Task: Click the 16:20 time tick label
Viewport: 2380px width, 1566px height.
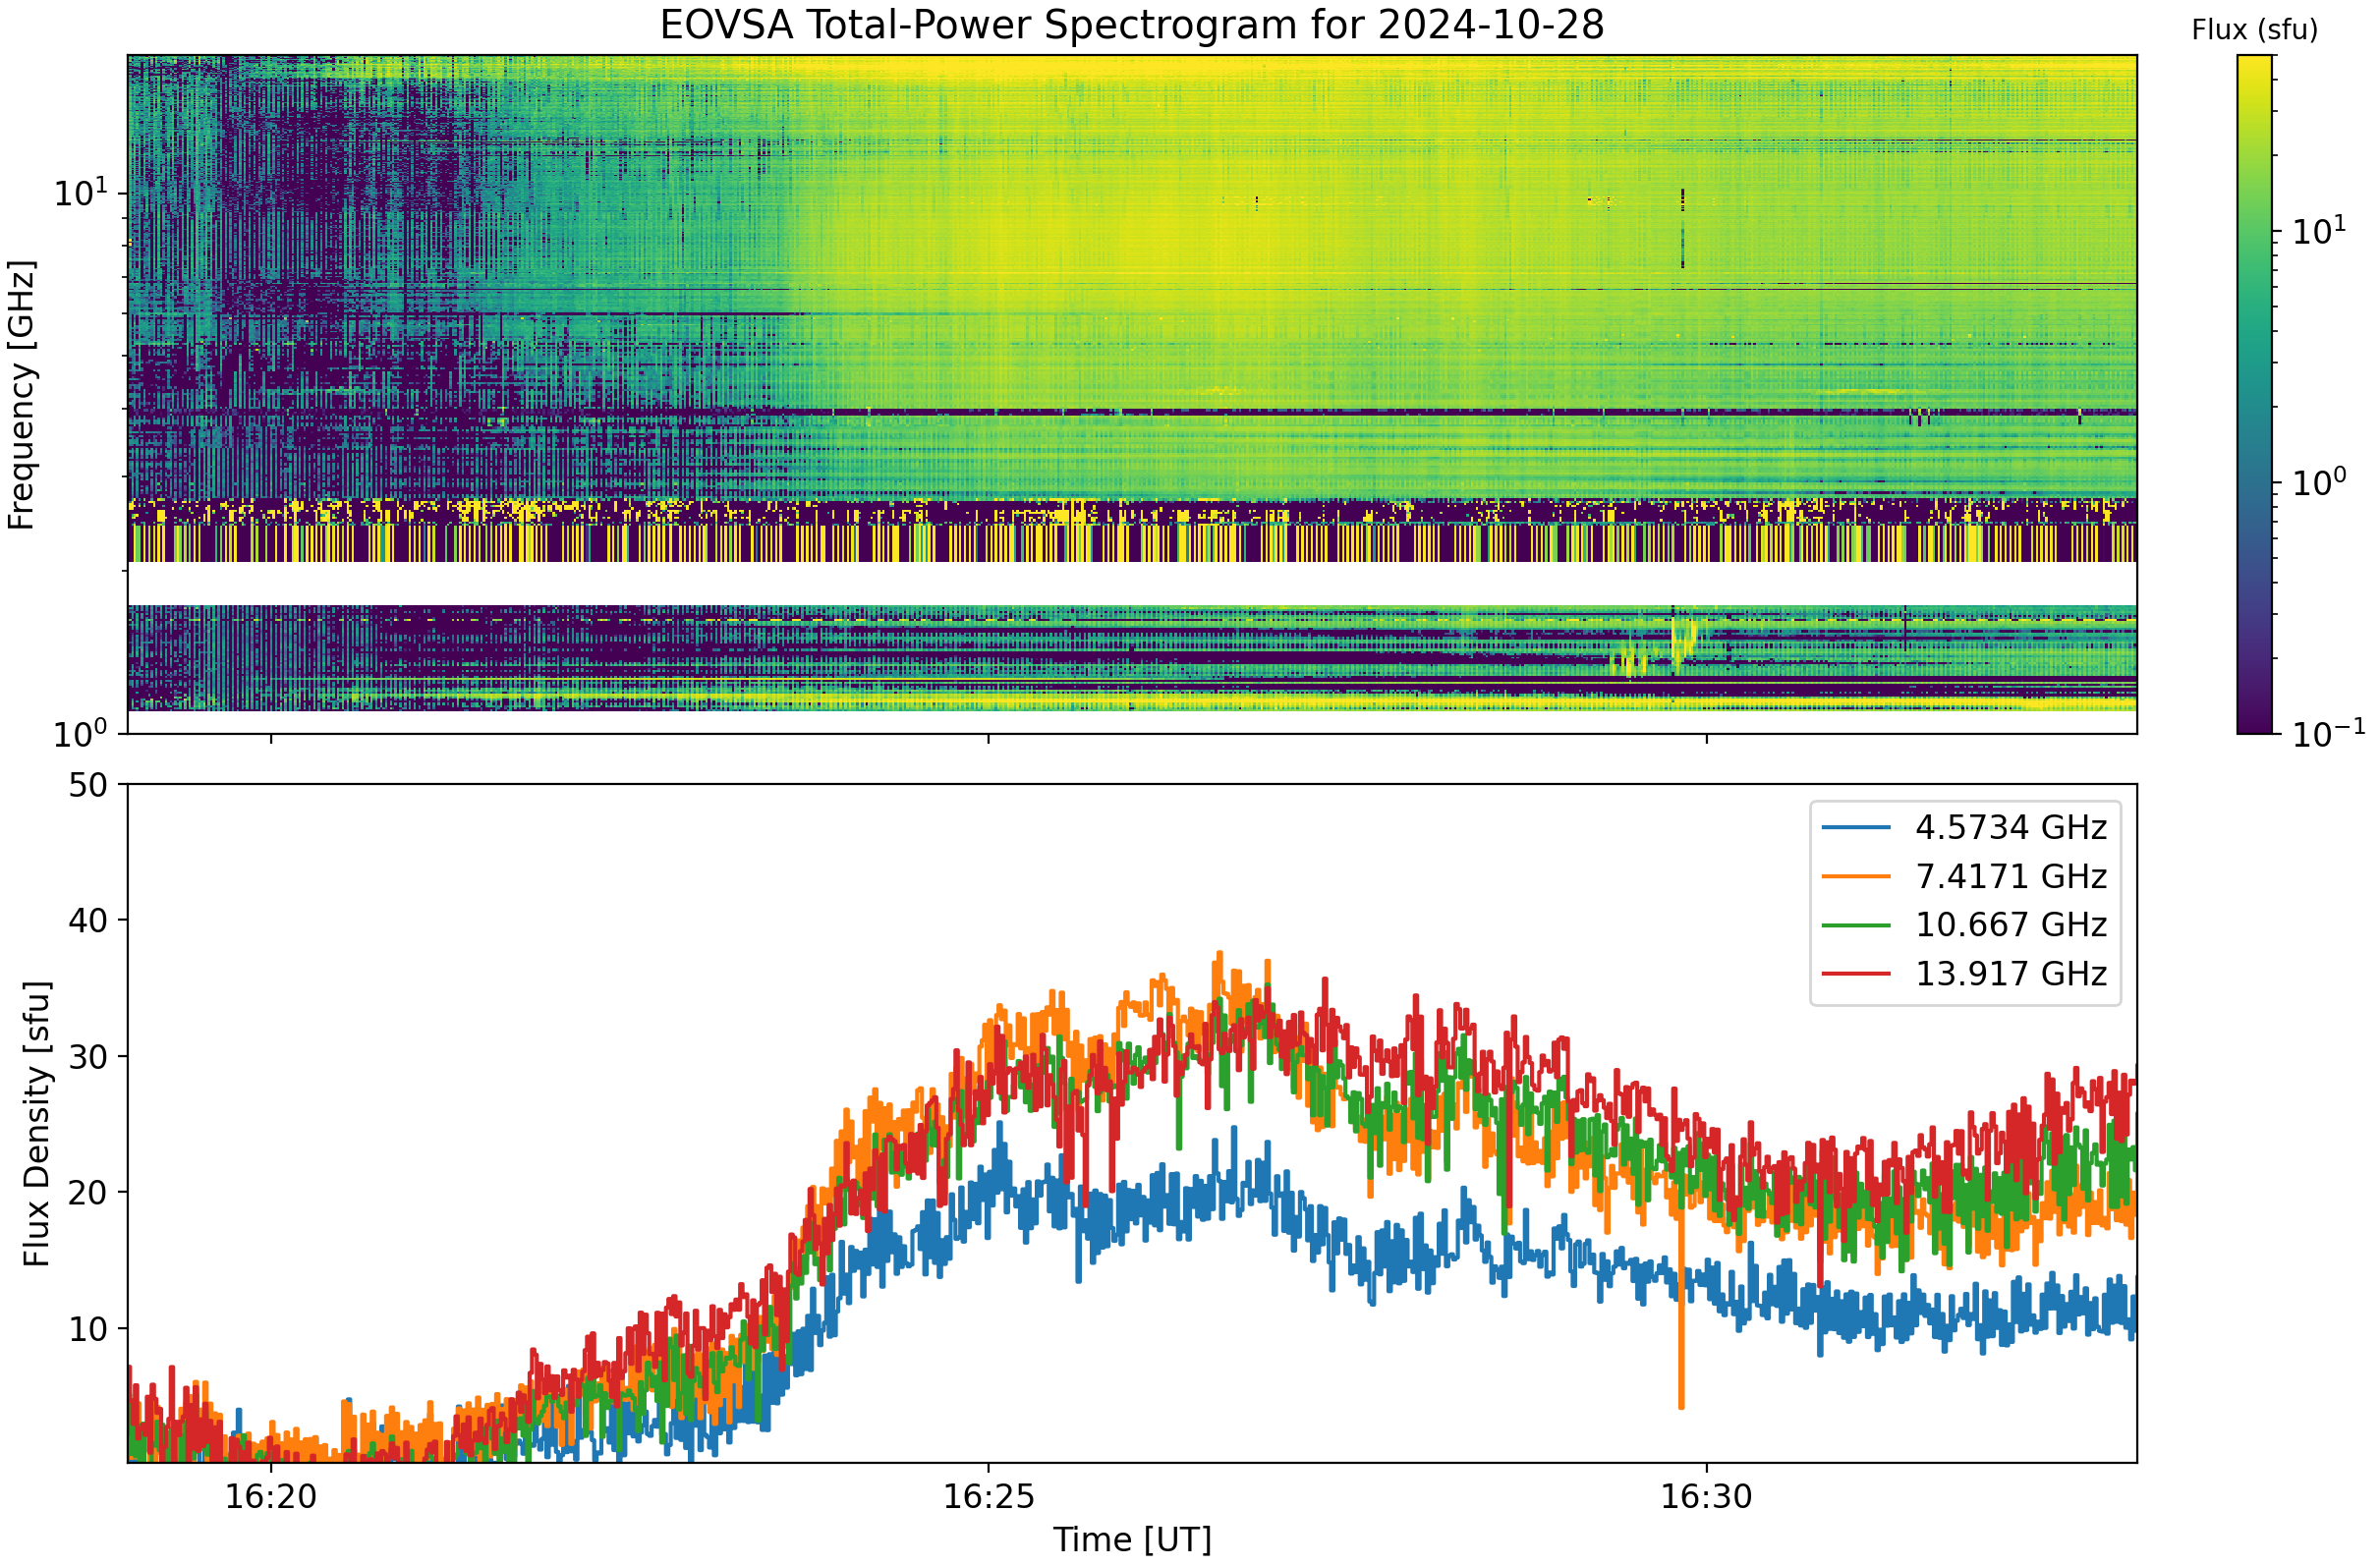Action: pyautogui.click(x=271, y=1497)
